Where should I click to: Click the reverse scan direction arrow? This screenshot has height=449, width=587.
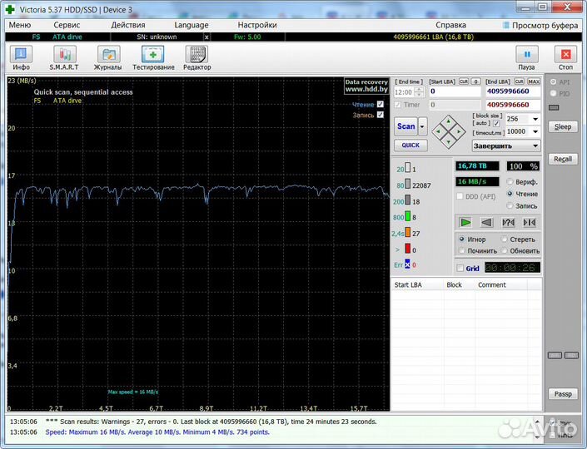(486, 222)
